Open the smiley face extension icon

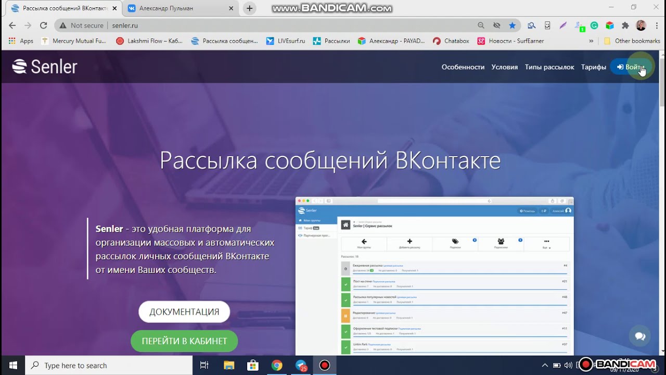click(x=547, y=25)
